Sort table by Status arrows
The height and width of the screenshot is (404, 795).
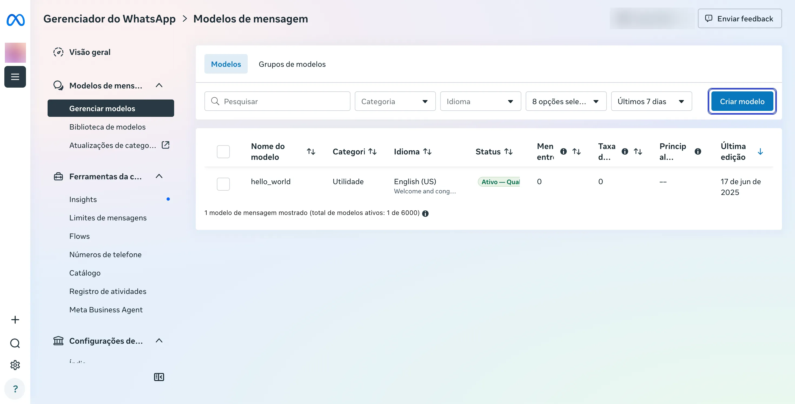click(x=508, y=151)
